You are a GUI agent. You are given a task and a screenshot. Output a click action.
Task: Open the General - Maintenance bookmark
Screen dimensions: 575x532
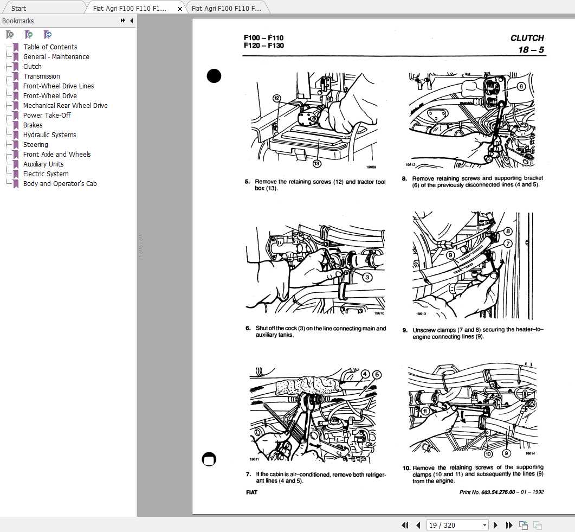(x=56, y=56)
